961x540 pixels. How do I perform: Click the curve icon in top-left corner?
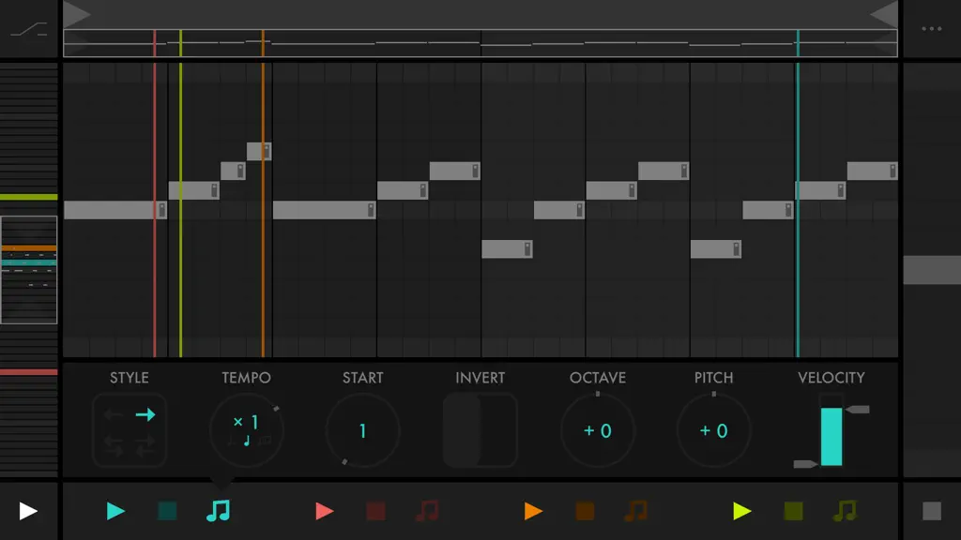tap(29, 29)
